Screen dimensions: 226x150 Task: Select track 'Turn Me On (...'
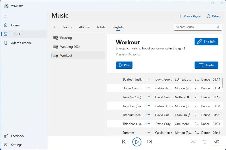pos(133,97)
